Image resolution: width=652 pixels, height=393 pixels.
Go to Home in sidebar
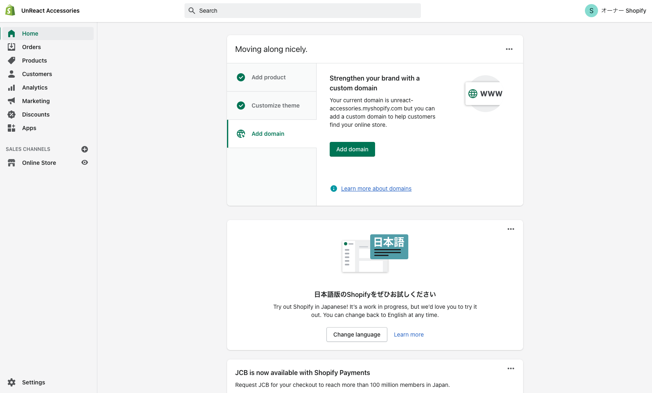click(x=48, y=34)
